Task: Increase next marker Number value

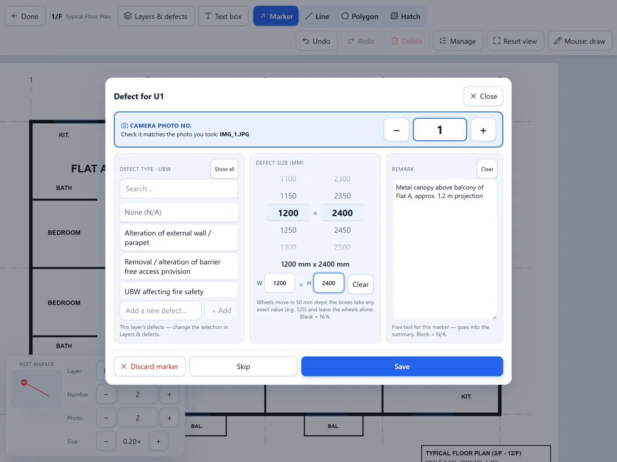Action: 169,395
